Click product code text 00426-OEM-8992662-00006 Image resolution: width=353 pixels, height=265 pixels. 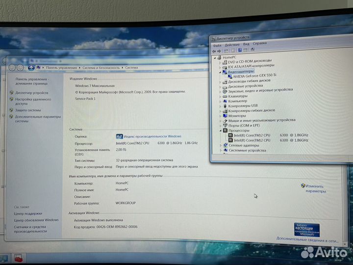pyautogui.click(x=117, y=227)
